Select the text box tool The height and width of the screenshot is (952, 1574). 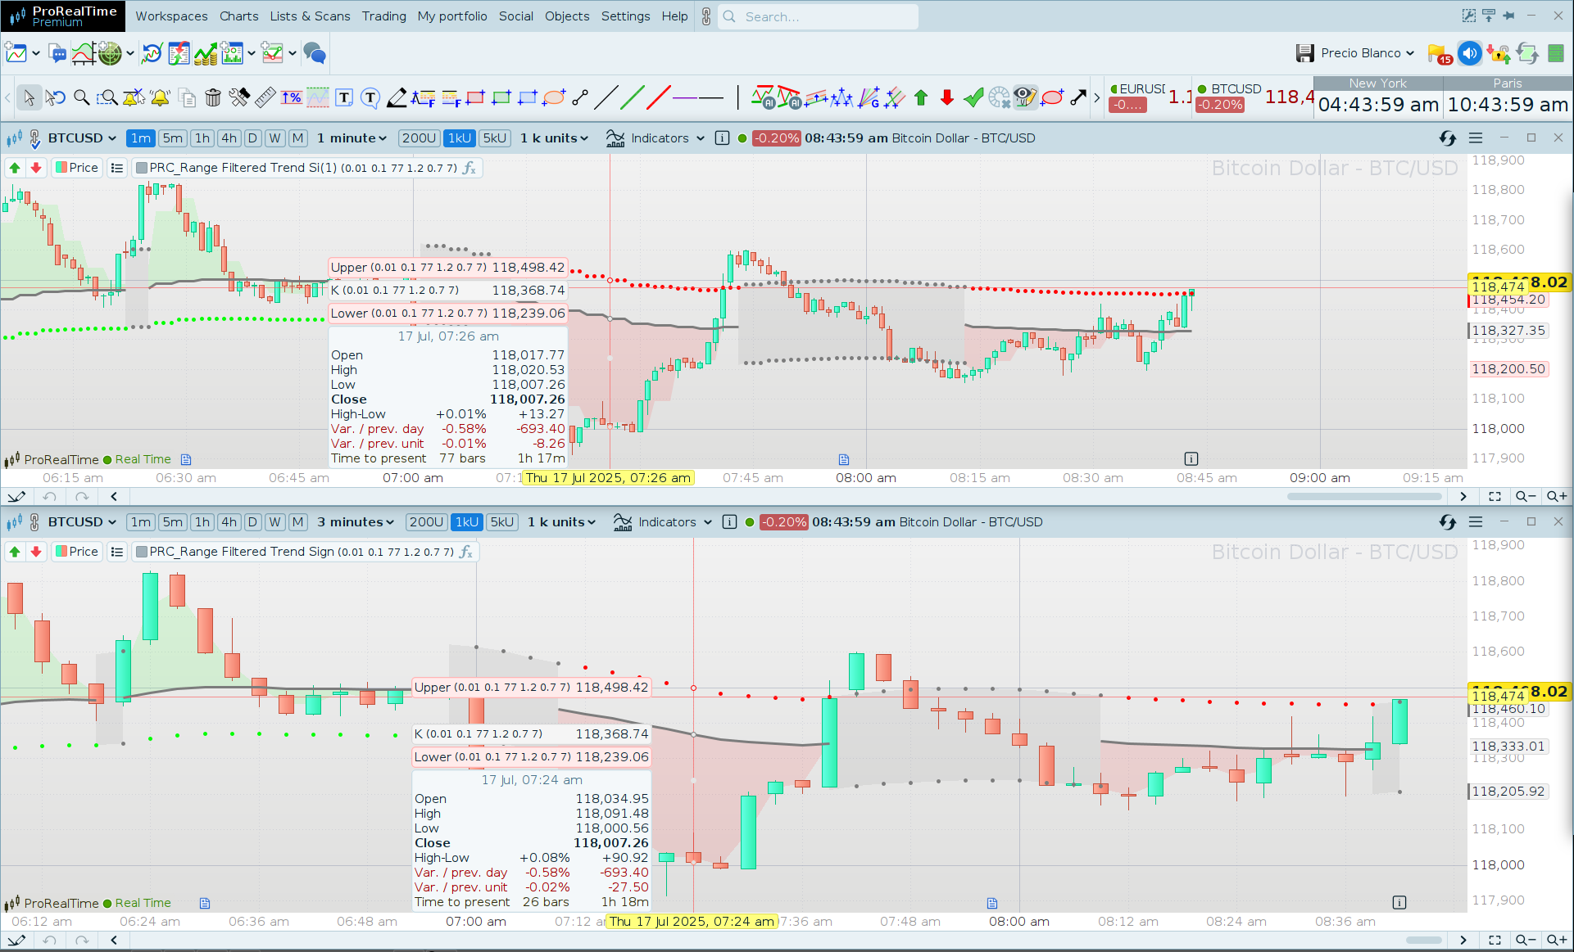point(344,98)
